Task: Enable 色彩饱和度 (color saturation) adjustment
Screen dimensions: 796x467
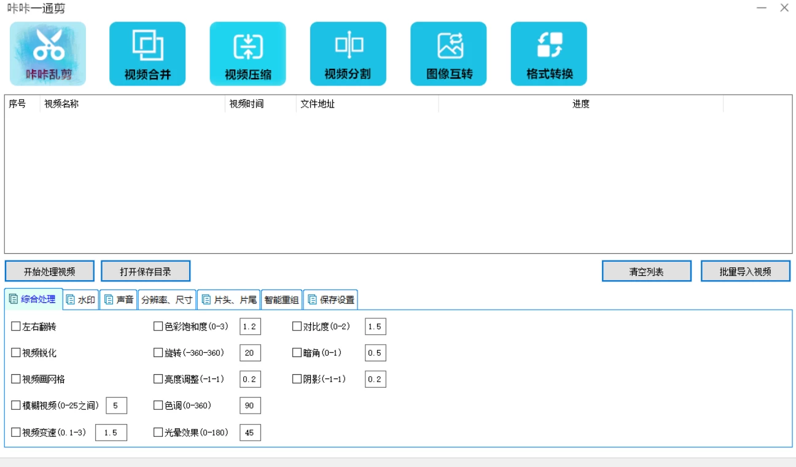Action: click(x=157, y=326)
